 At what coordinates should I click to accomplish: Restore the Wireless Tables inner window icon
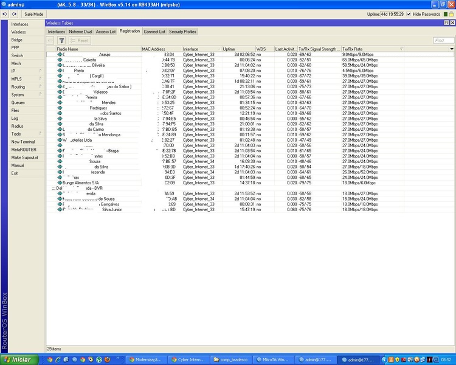[447, 23]
